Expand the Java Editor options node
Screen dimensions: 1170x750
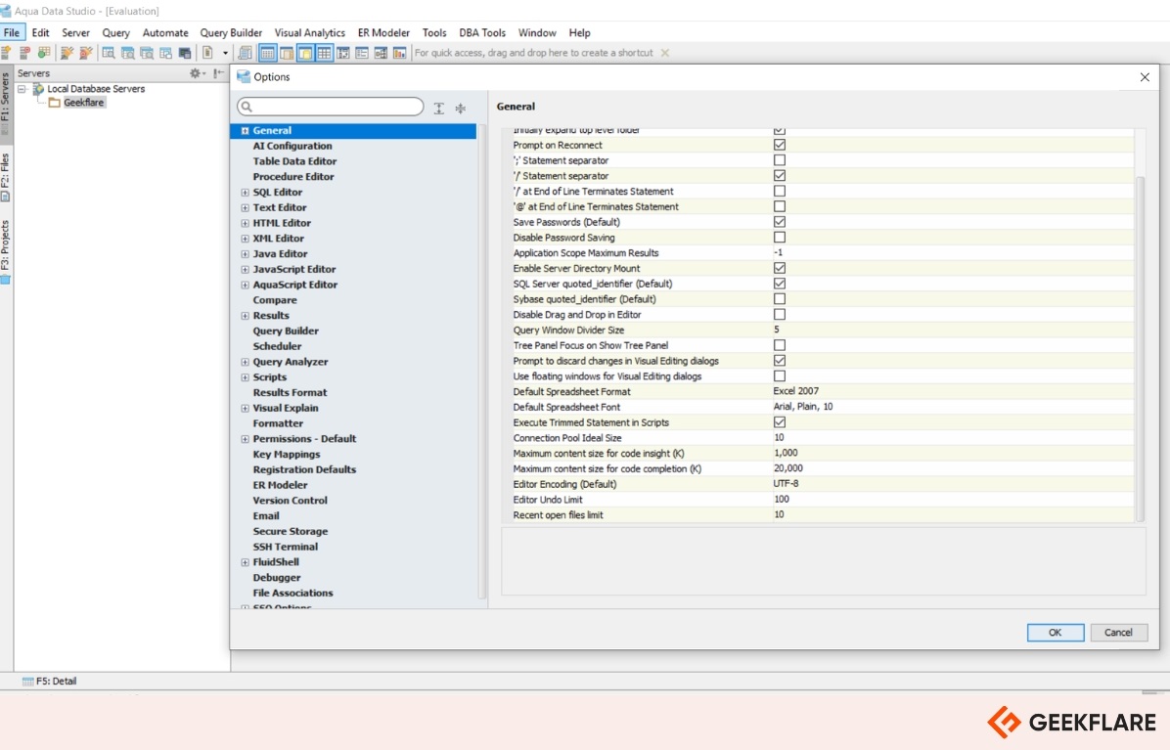245,254
